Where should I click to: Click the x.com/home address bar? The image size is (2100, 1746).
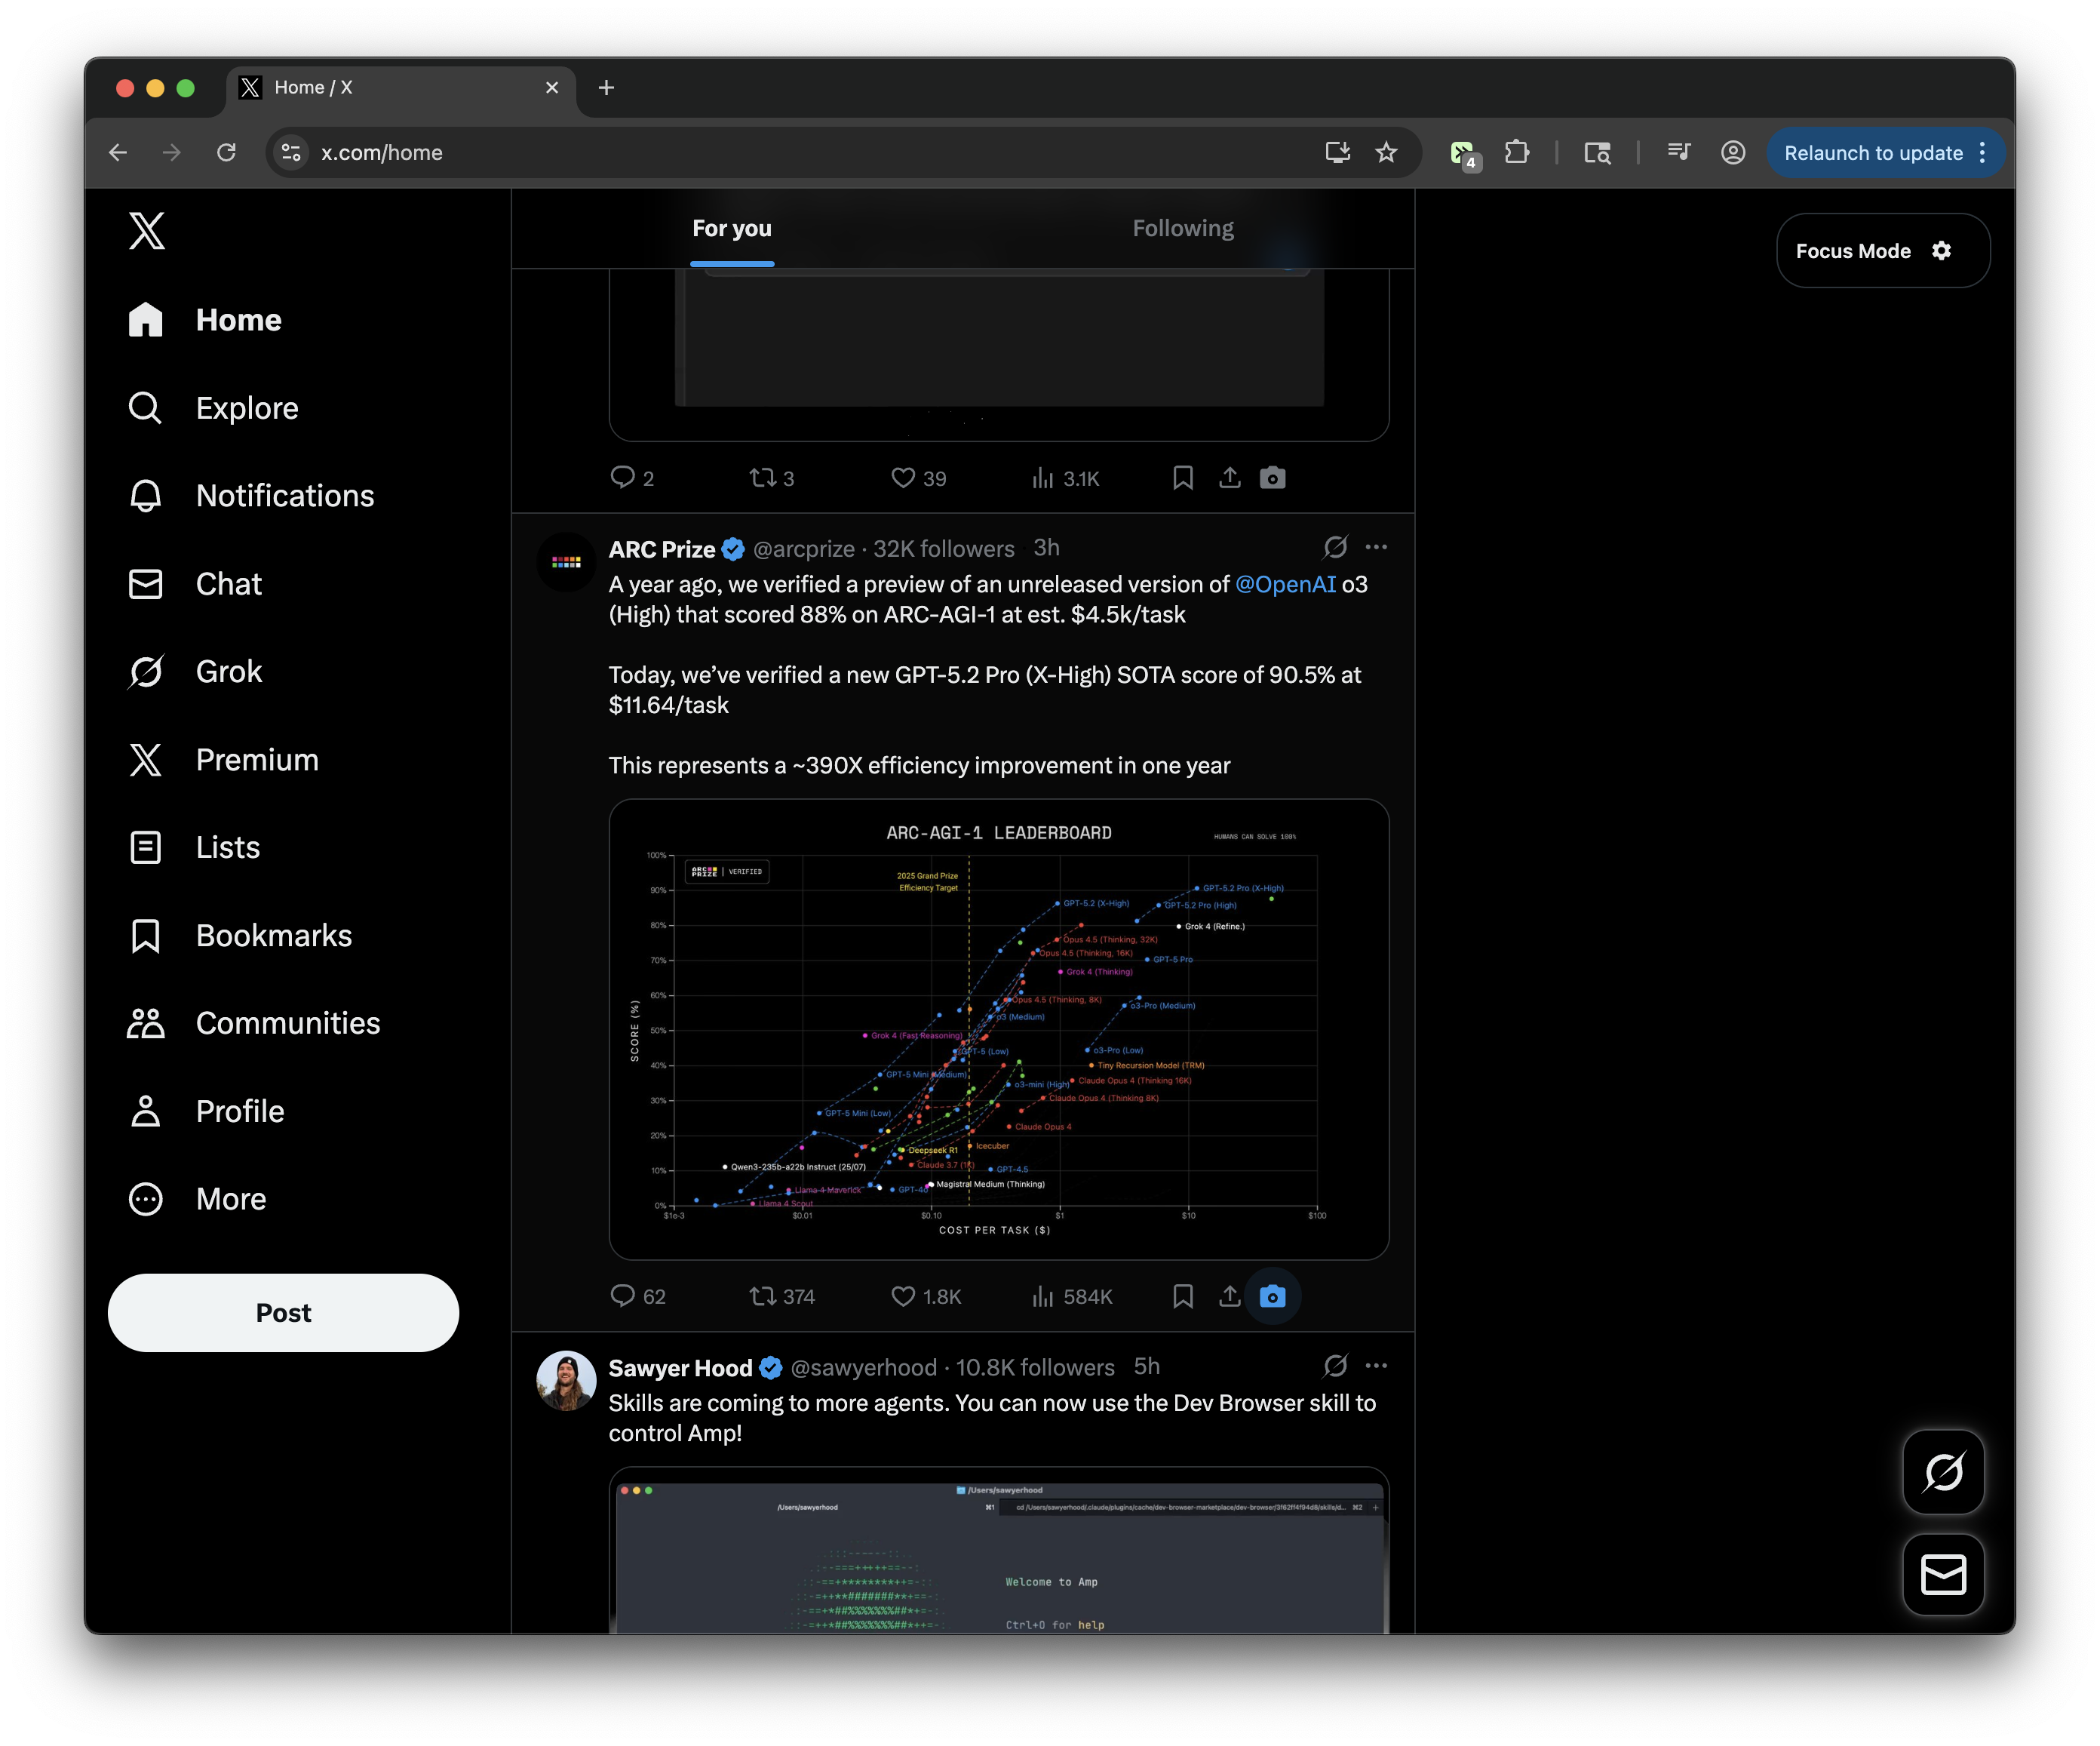tap(700, 152)
